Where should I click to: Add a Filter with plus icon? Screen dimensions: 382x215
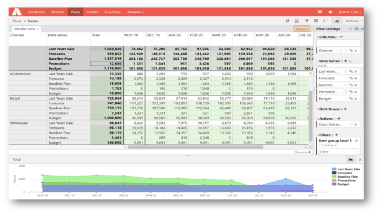coord(336,135)
